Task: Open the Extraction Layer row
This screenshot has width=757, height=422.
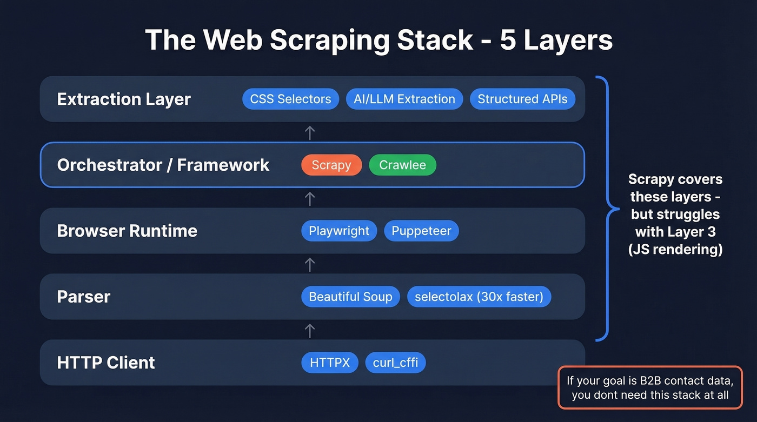Action: [x=123, y=99]
